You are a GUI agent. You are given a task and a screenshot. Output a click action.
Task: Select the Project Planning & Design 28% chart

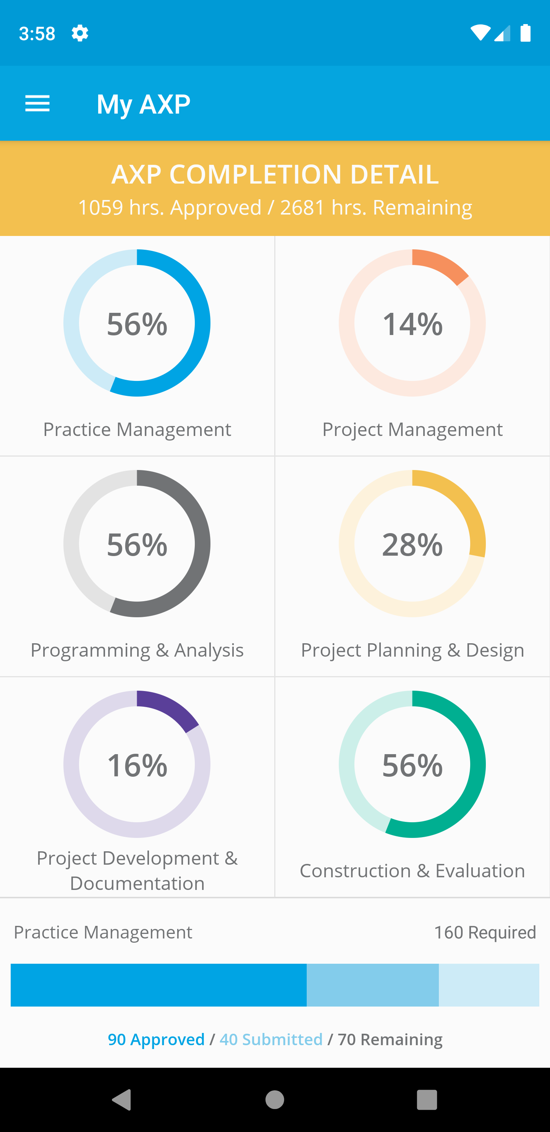[412, 543]
